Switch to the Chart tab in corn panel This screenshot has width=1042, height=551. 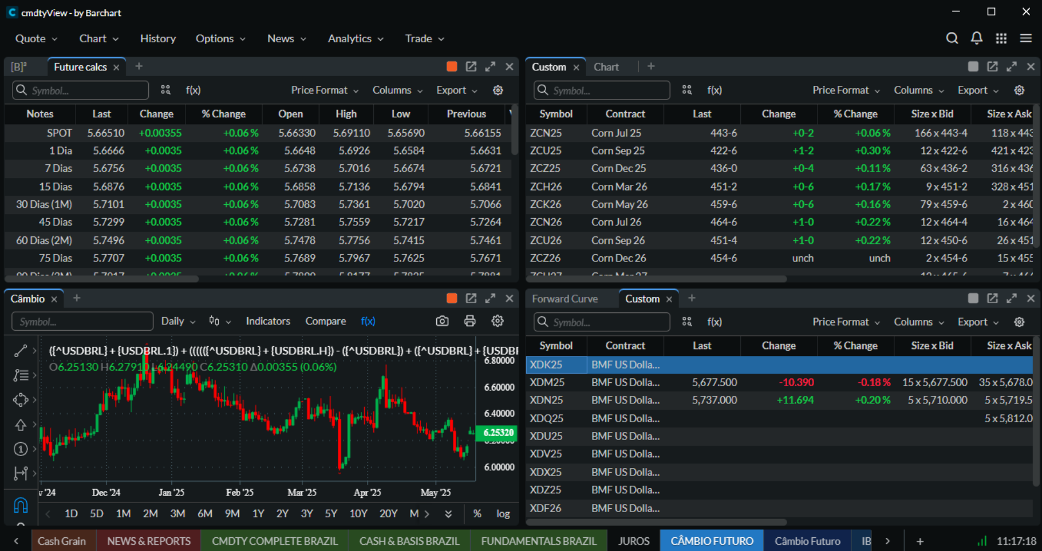tap(606, 66)
